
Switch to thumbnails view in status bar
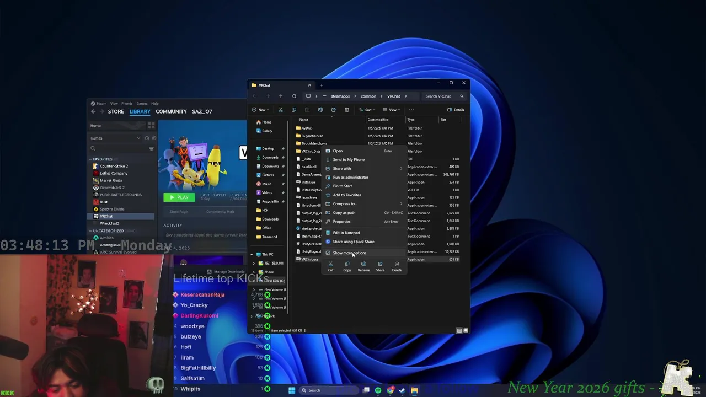tap(466, 330)
